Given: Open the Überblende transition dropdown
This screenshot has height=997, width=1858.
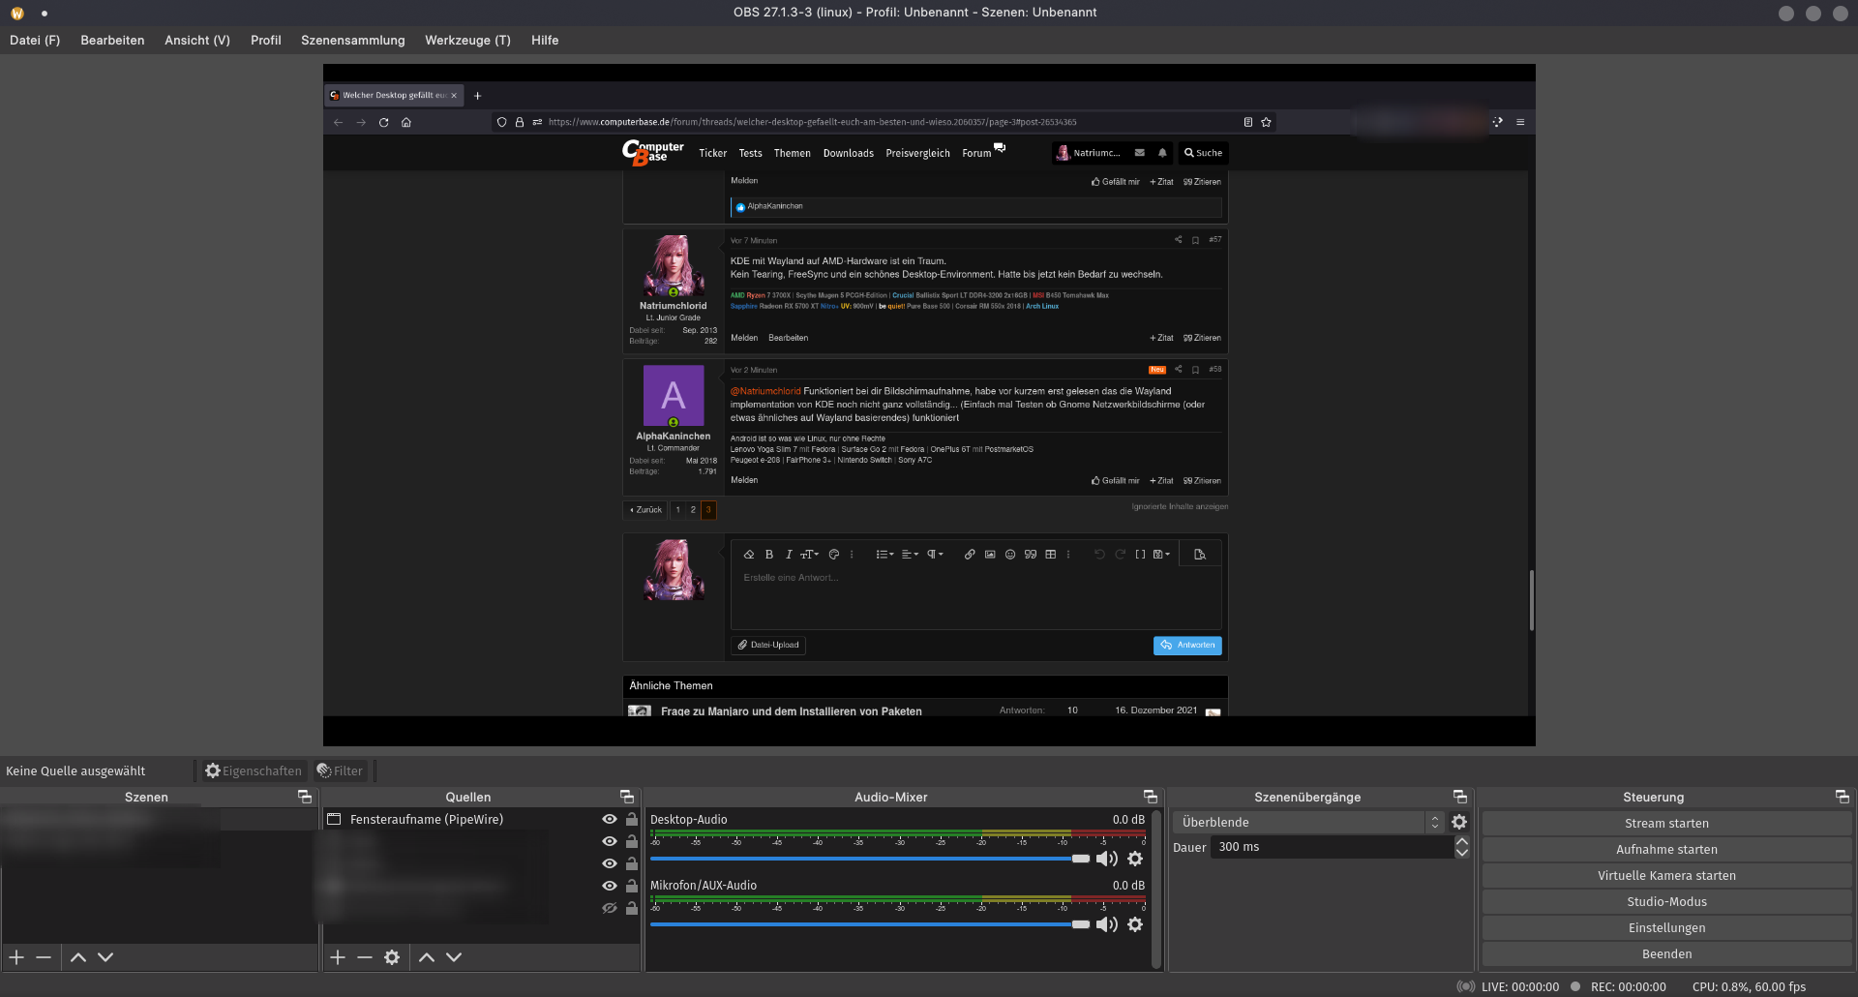Looking at the screenshot, I should point(1308,822).
